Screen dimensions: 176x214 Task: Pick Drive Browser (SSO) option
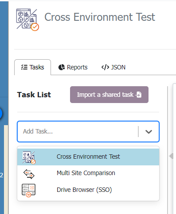tap(88, 190)
